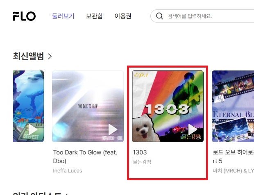The width and height of the screenshot is (254, 195).
Task: Open artist page for Ineffa Lucas
Action: coord(68,171)
